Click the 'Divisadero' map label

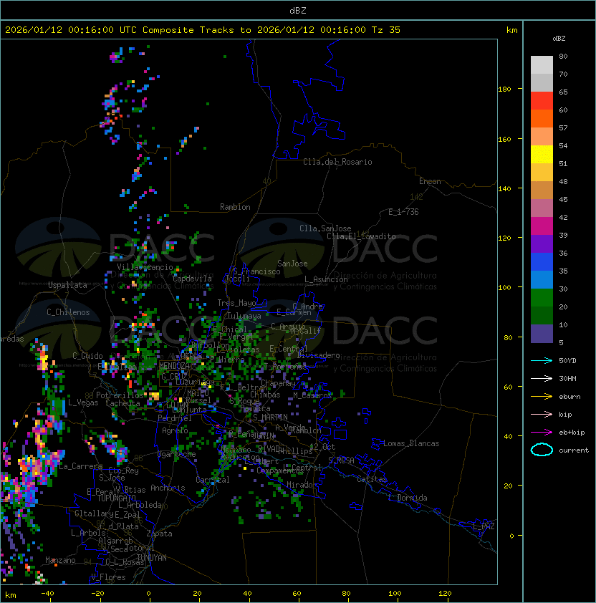[x=318, y=355]
